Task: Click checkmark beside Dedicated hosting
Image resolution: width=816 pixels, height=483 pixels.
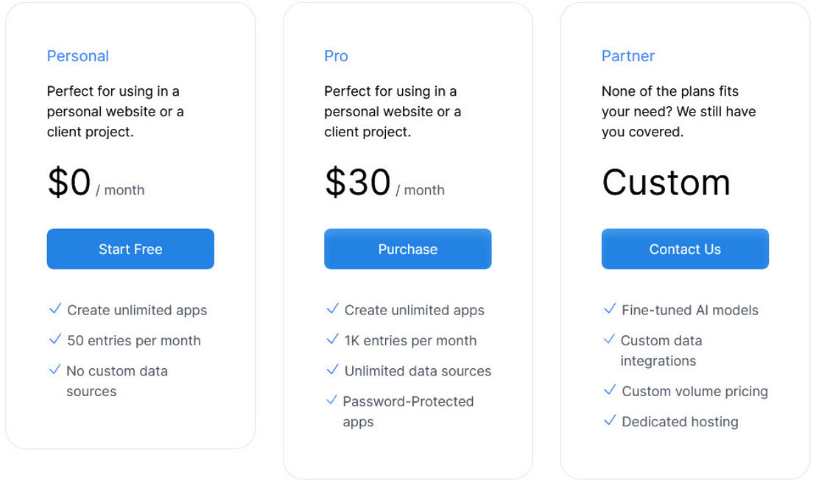Action: tap(610, 420)
